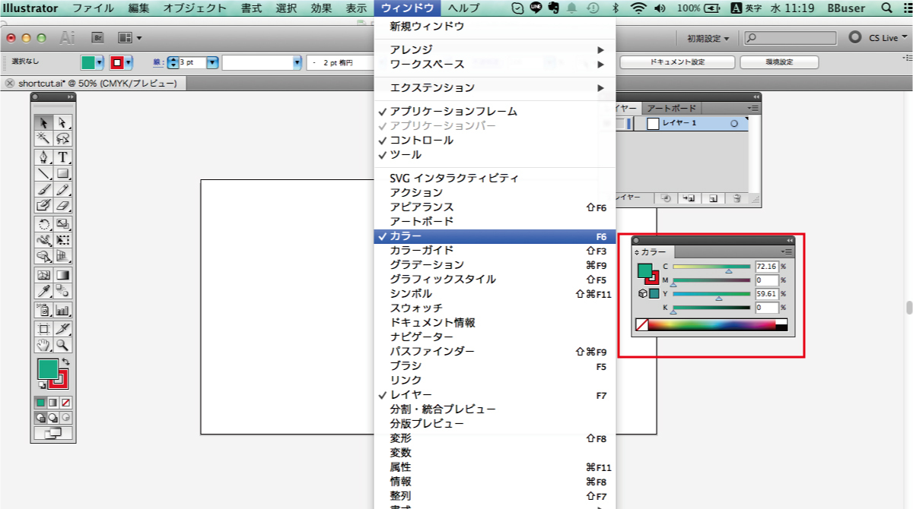Select the Artboard tool

click(x=43, y=329)
